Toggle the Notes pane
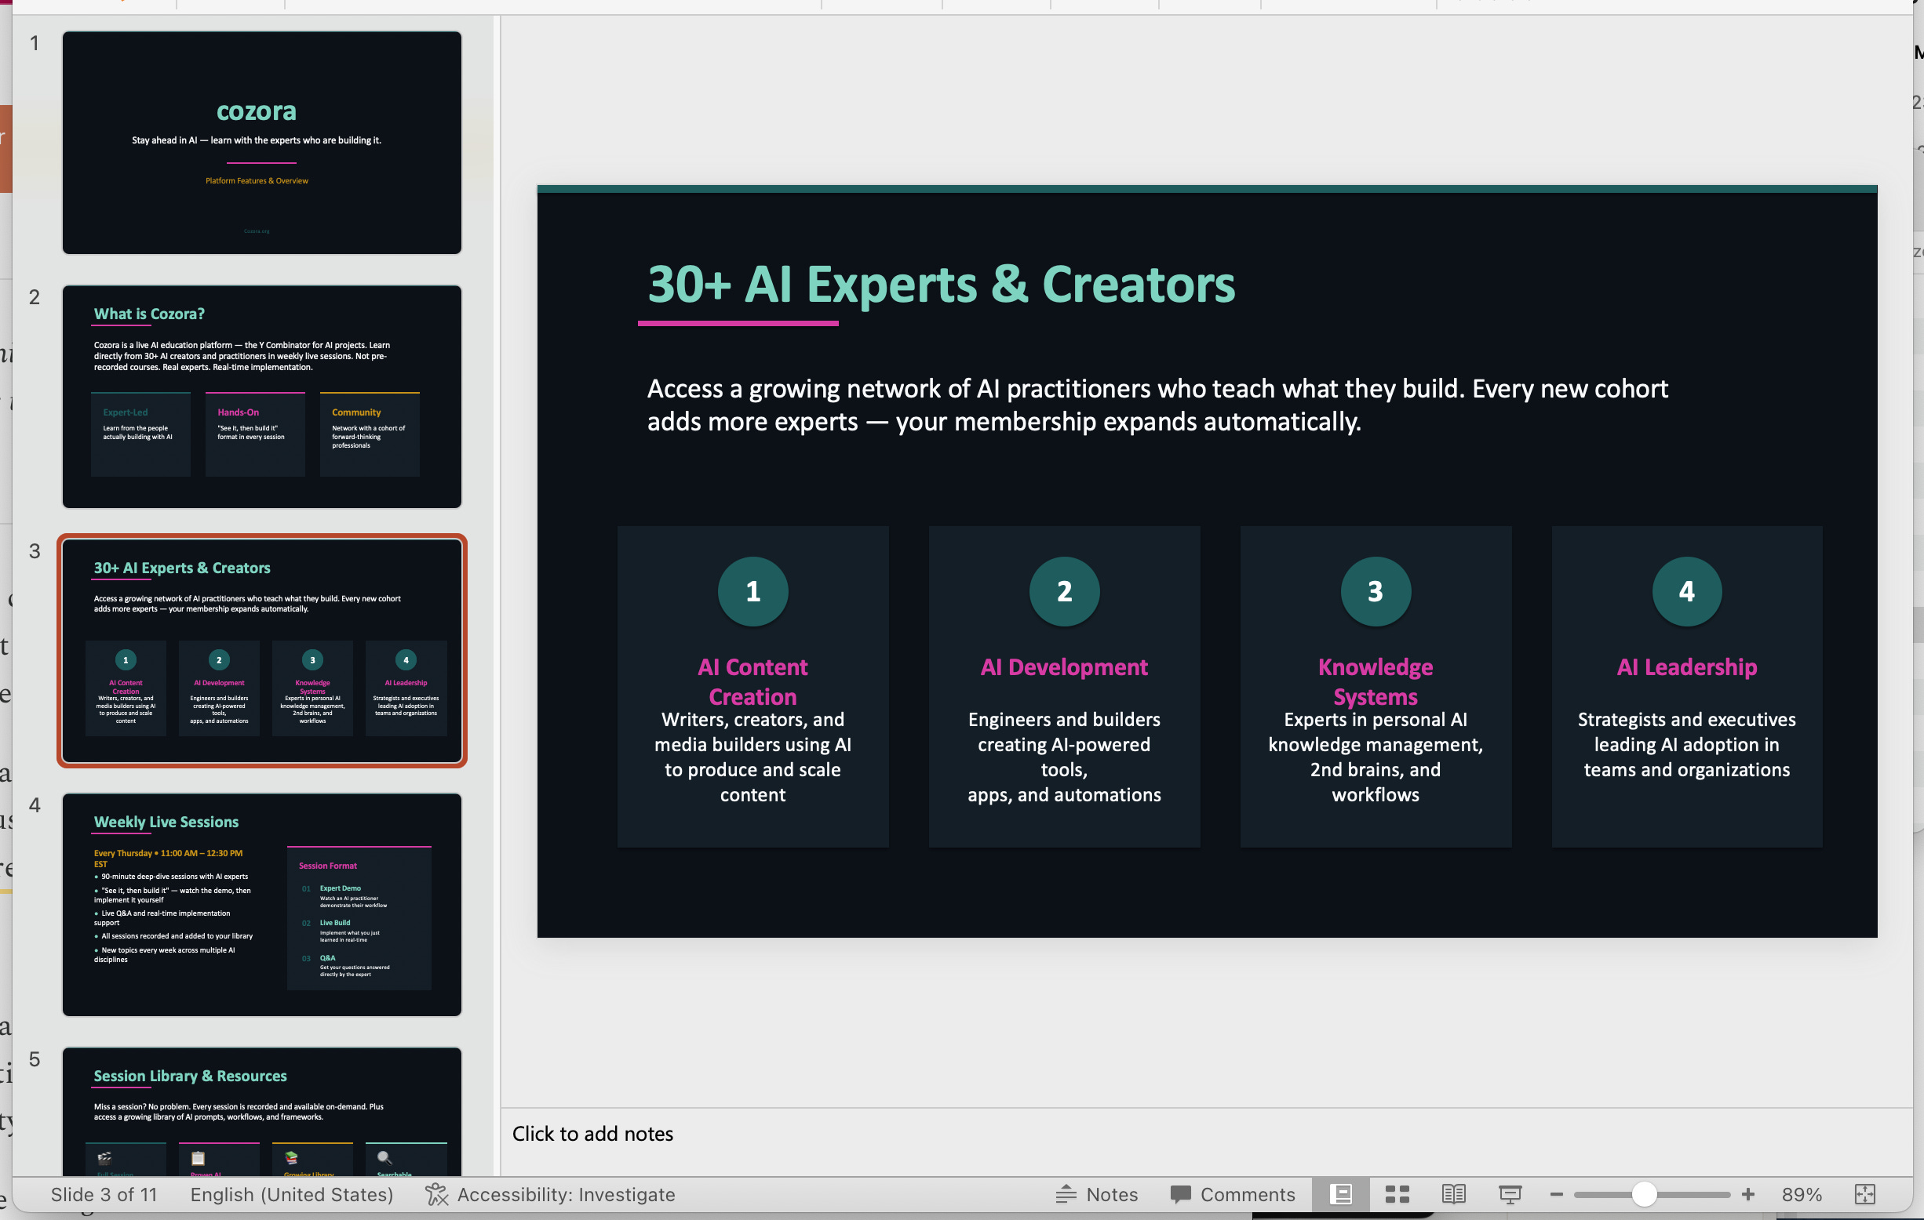 pyautogui.click(x=1096, y=1194)
